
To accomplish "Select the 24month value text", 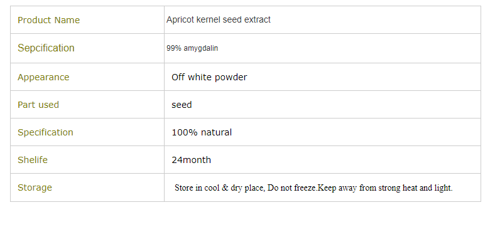I will pyautogui.click(x=192, y=160).
